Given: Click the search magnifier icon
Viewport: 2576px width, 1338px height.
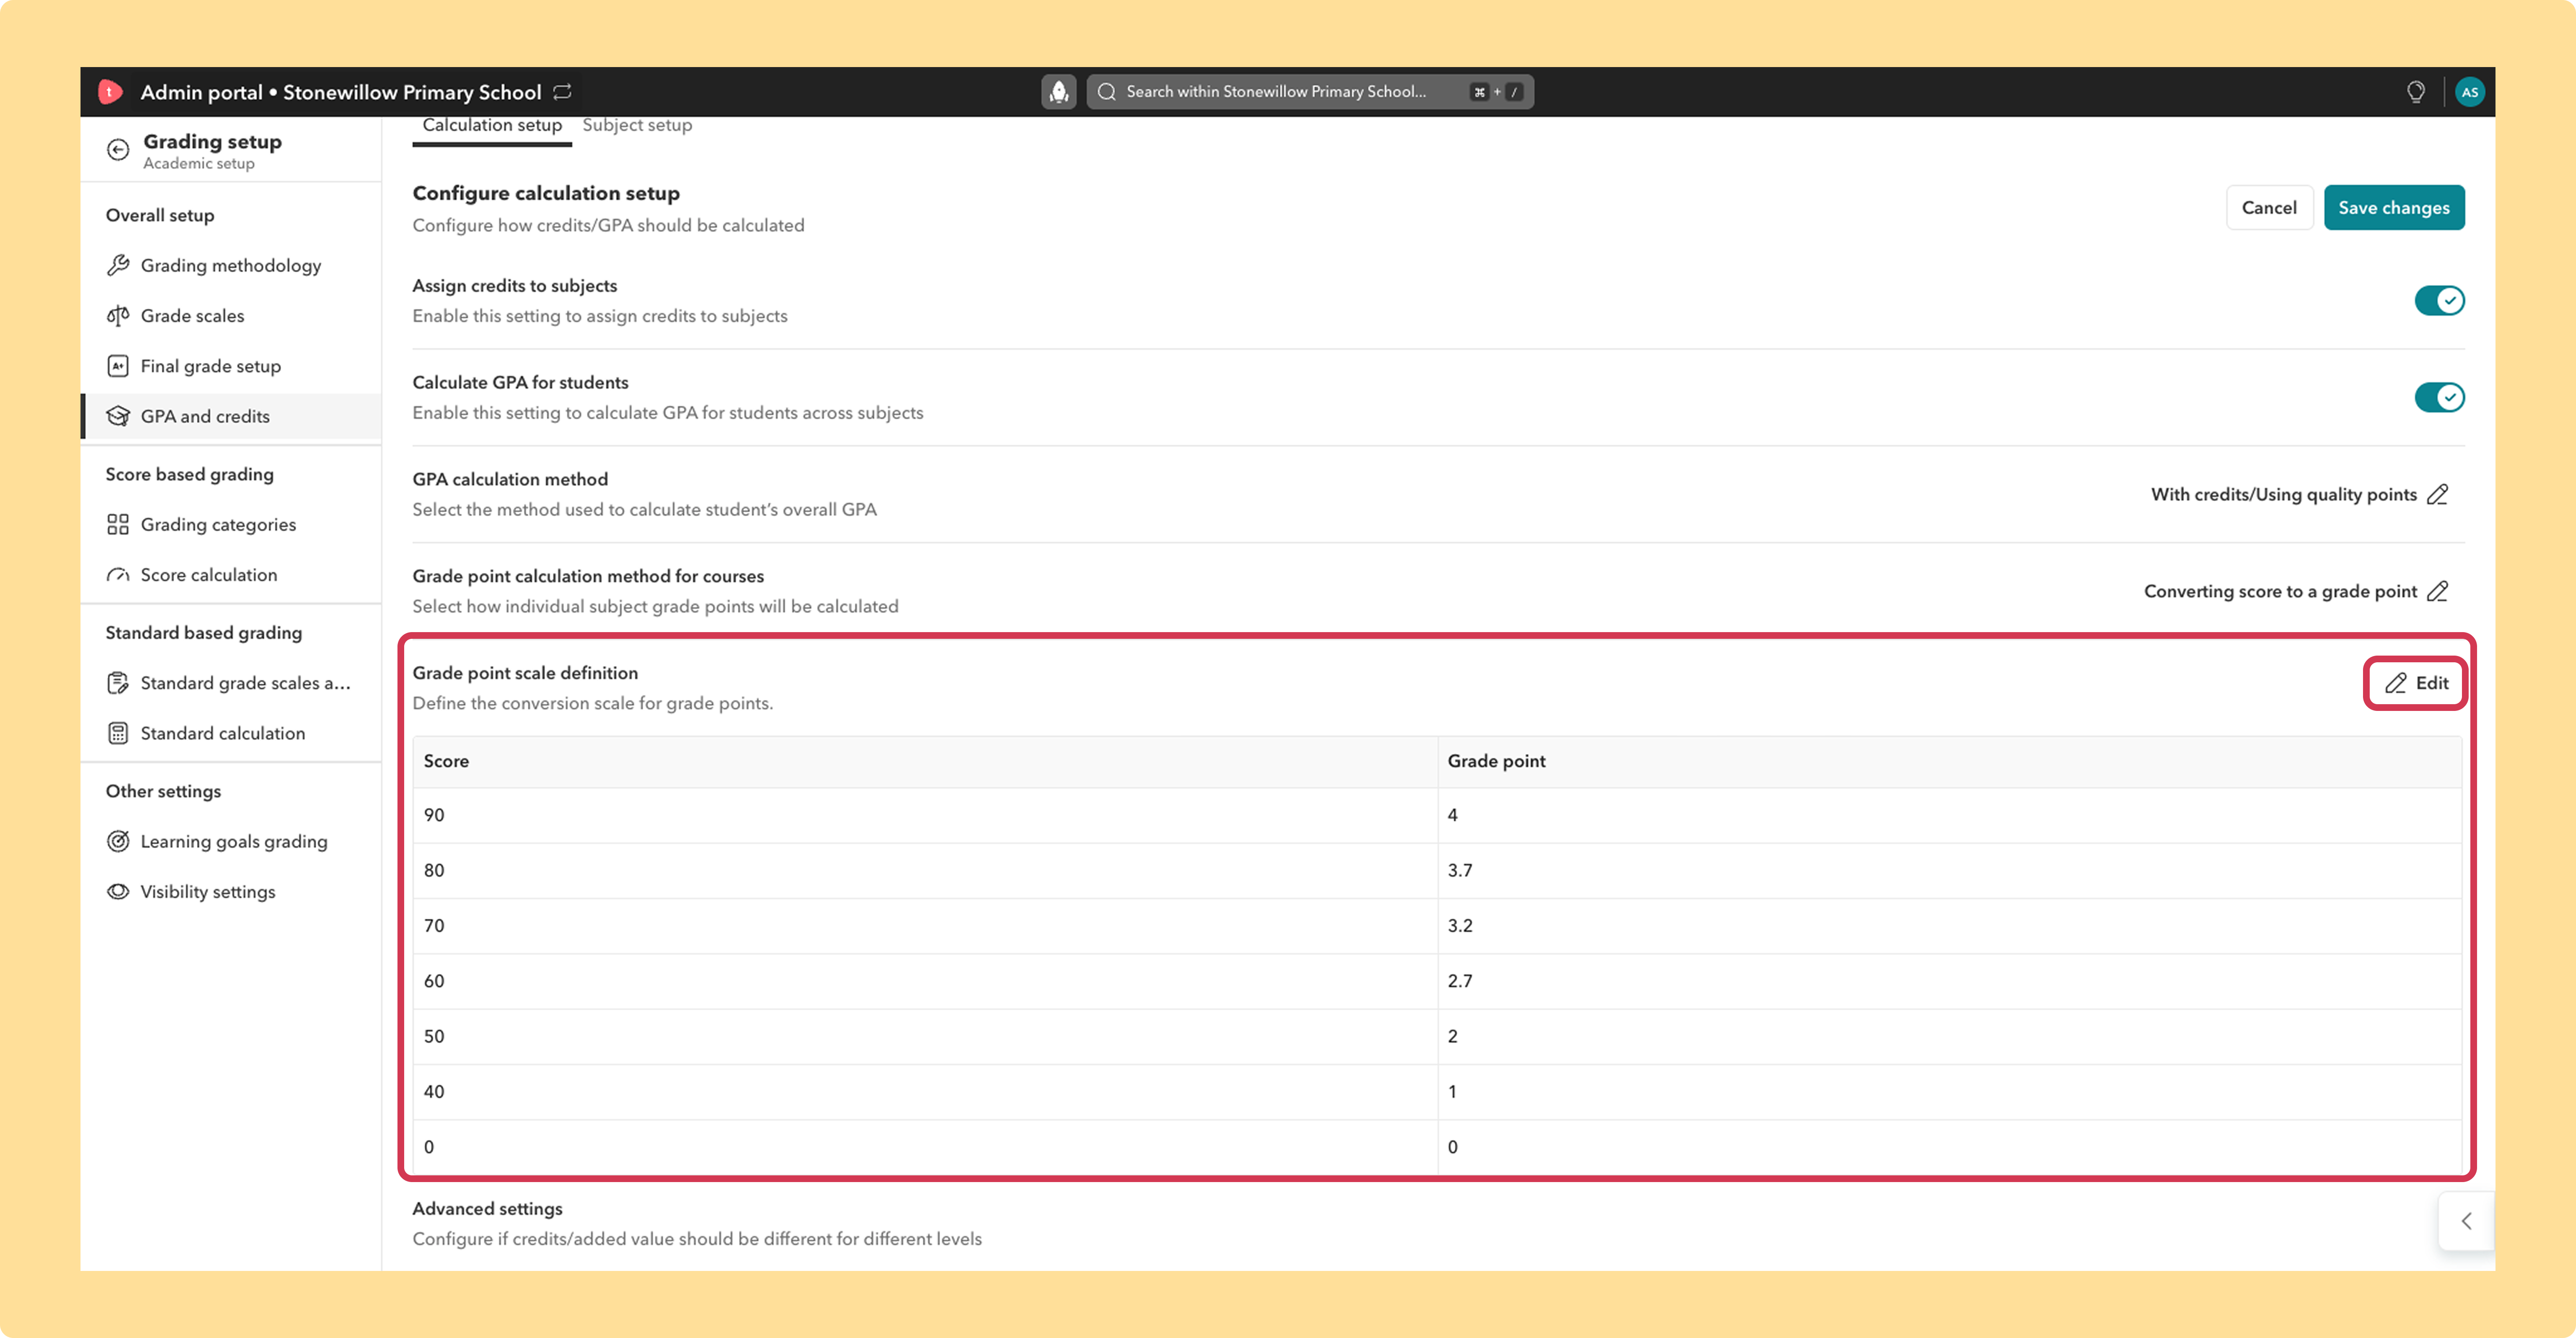Looking at the screenshot, I should tap(1106, 92).
